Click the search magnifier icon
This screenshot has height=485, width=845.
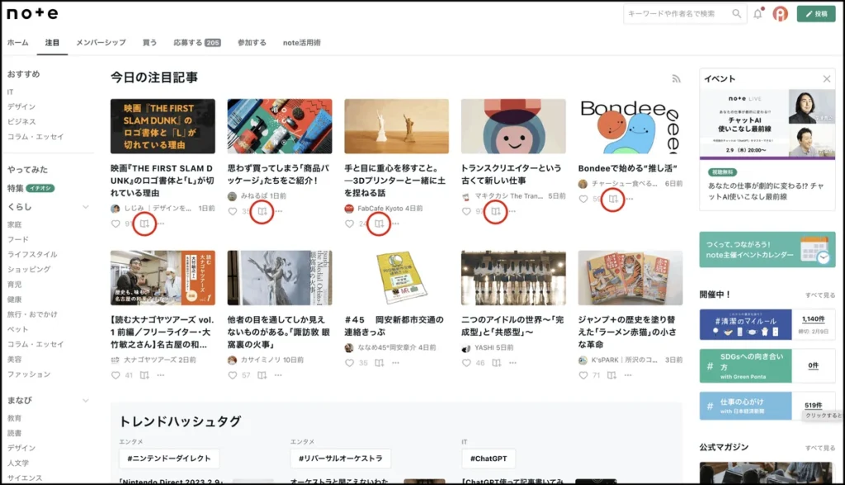(x=736, y=14)
